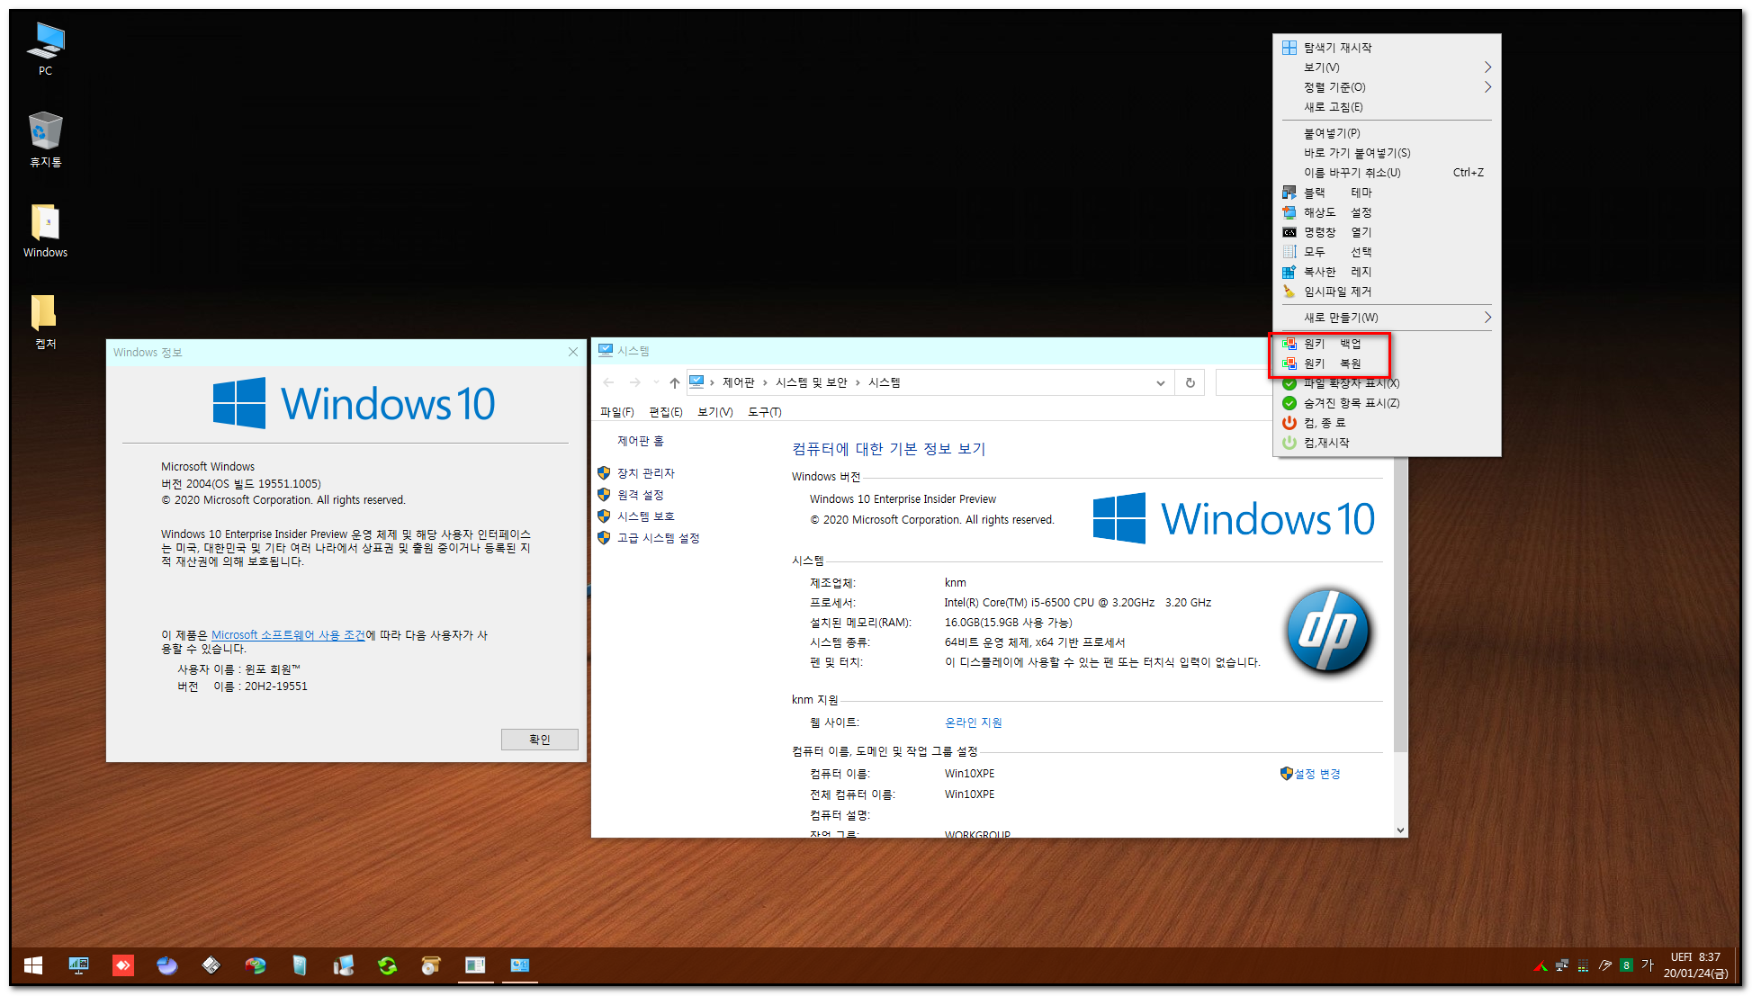The image size is (1752, 996).
Task: Click 원키 백업 menu entry
Action: point(1387,344)
